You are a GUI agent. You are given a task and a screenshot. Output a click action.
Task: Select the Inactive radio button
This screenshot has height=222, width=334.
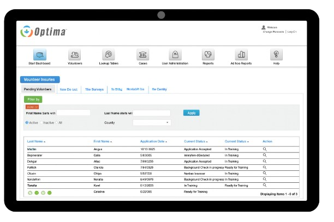point(41,122)
